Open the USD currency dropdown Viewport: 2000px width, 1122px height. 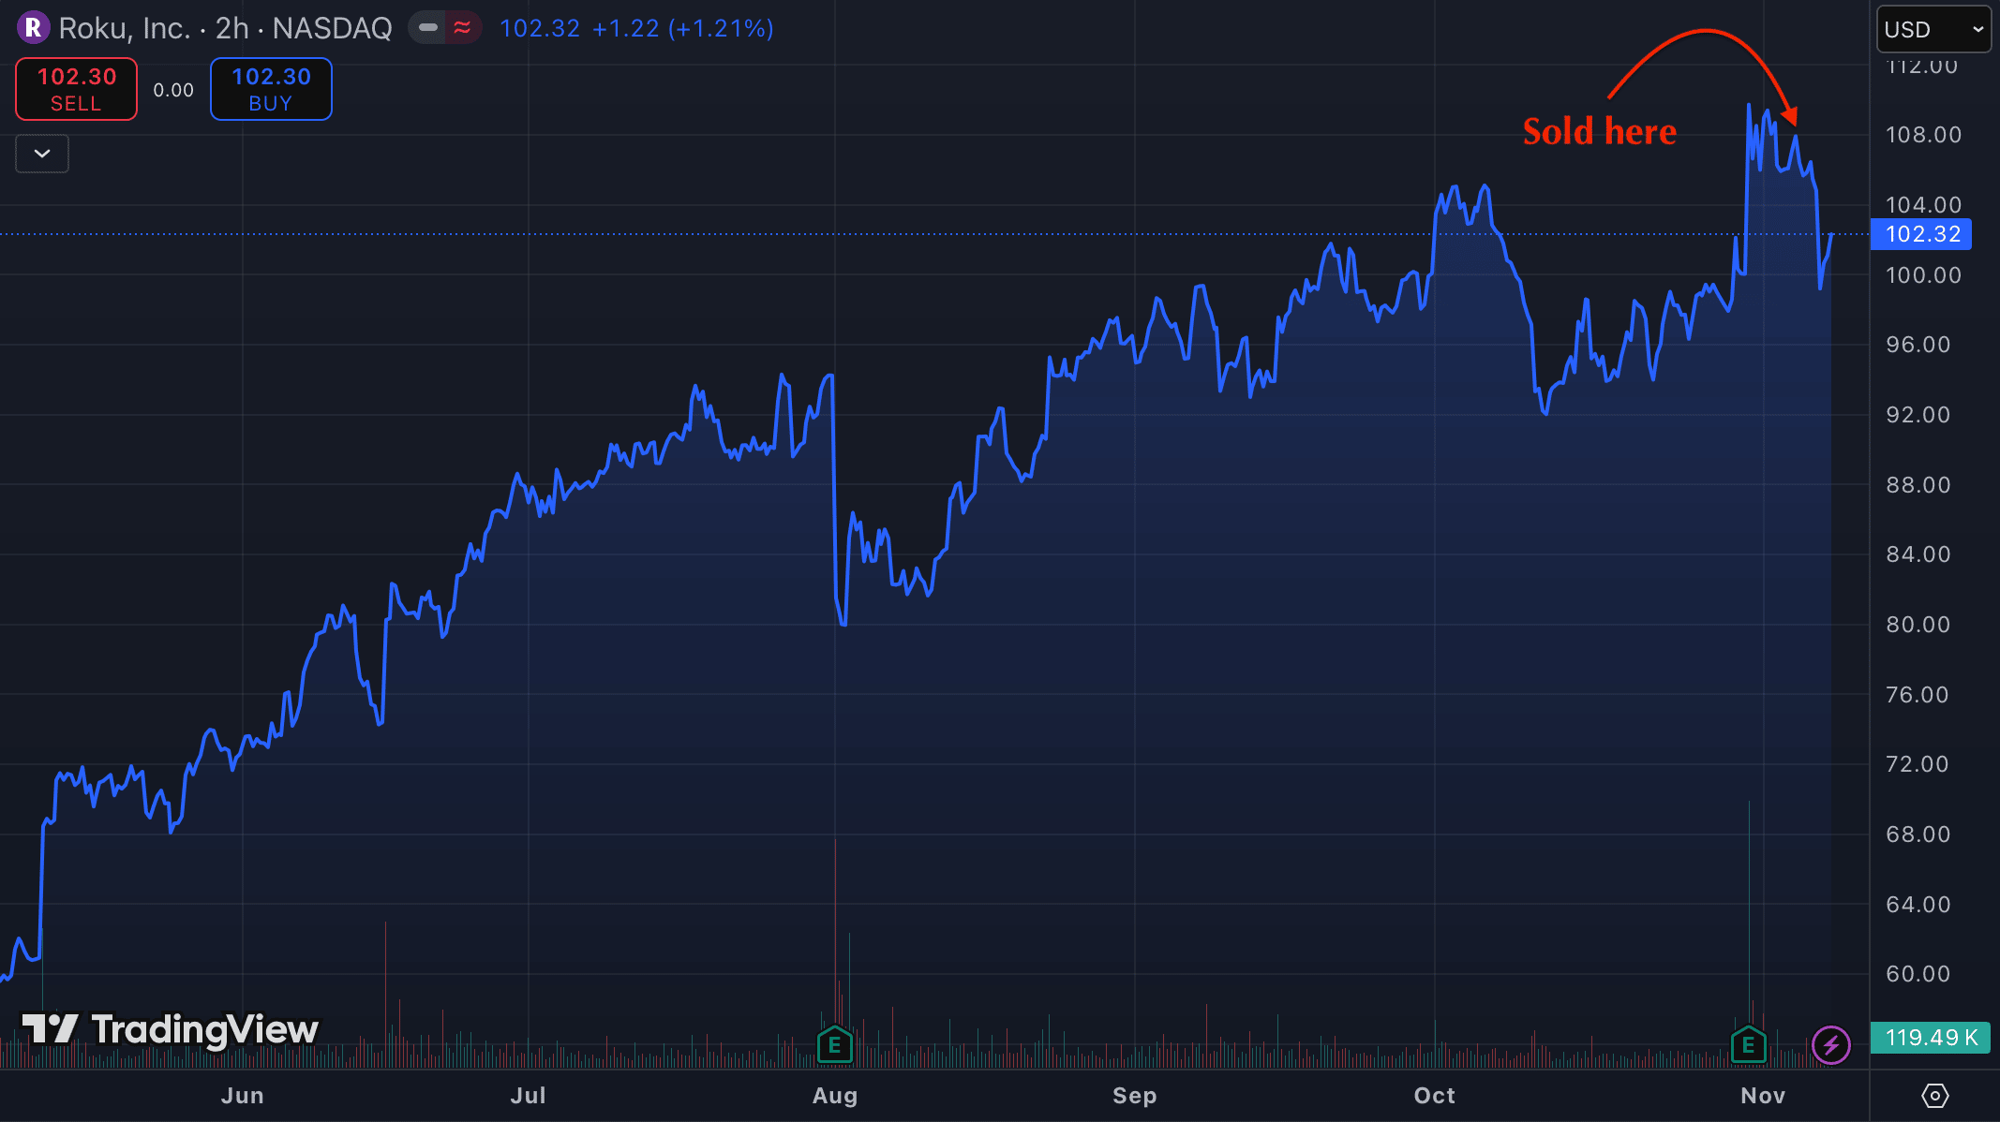tap(1933, 29)
